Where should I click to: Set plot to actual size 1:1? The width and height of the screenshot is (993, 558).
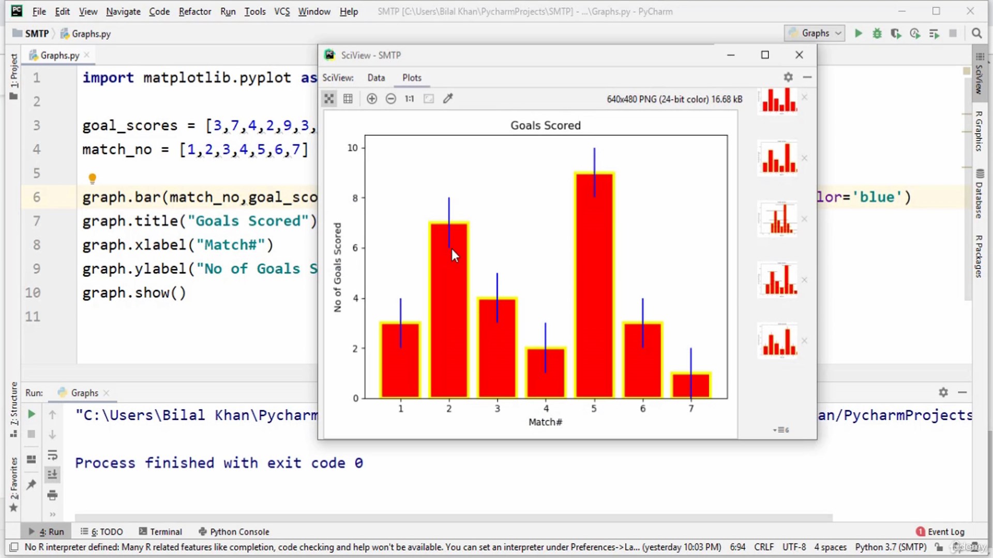[410, 99]
